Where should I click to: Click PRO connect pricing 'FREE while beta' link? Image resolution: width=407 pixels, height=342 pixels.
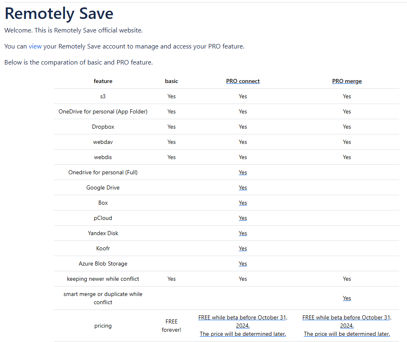click(243, 321)
